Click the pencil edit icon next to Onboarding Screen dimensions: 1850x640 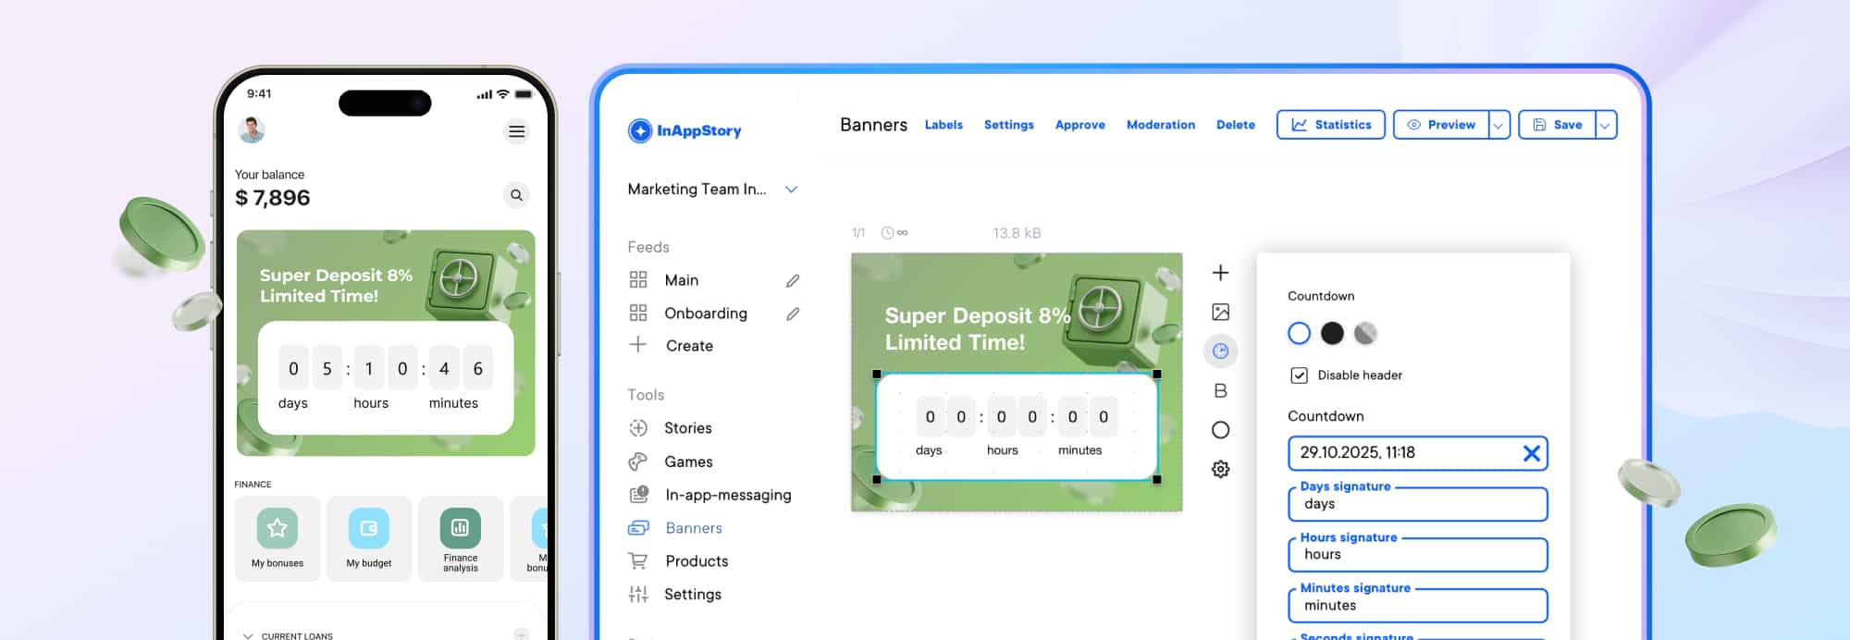(x=793, y=314)
